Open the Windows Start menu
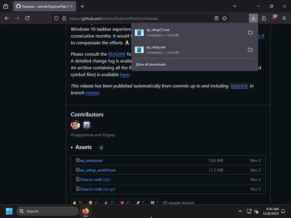The height and width of the screenshot is (218, 291). coord(9,211)
